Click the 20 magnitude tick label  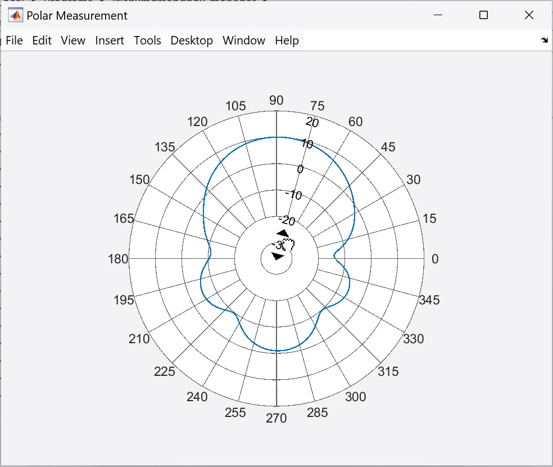tap(312, 122)
